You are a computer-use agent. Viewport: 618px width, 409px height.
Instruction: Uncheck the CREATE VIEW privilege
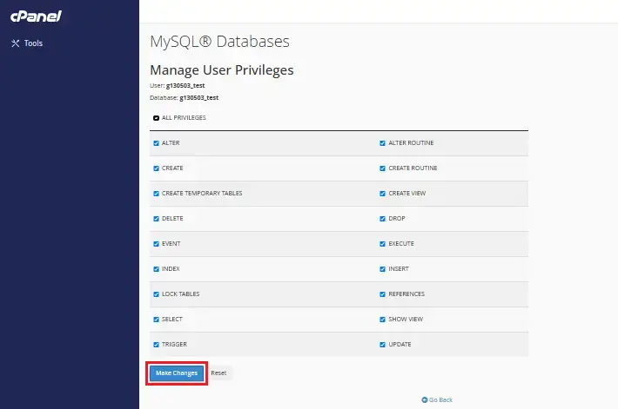pos(382,194)
